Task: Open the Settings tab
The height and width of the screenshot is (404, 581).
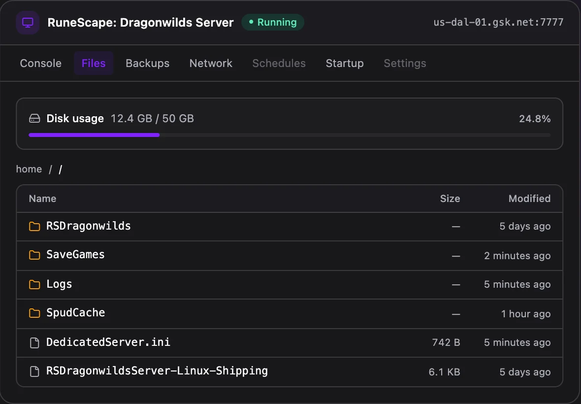Action: 405,64
